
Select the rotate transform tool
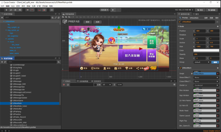[11, 10]
